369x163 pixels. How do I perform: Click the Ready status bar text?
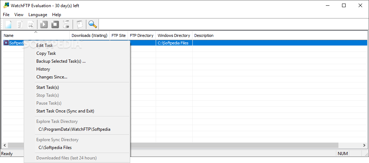(x=7, y=154)
